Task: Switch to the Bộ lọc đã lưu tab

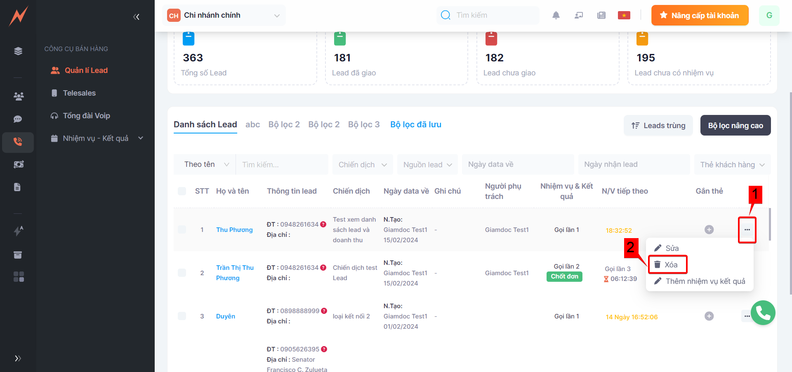Action: point(415,124)
